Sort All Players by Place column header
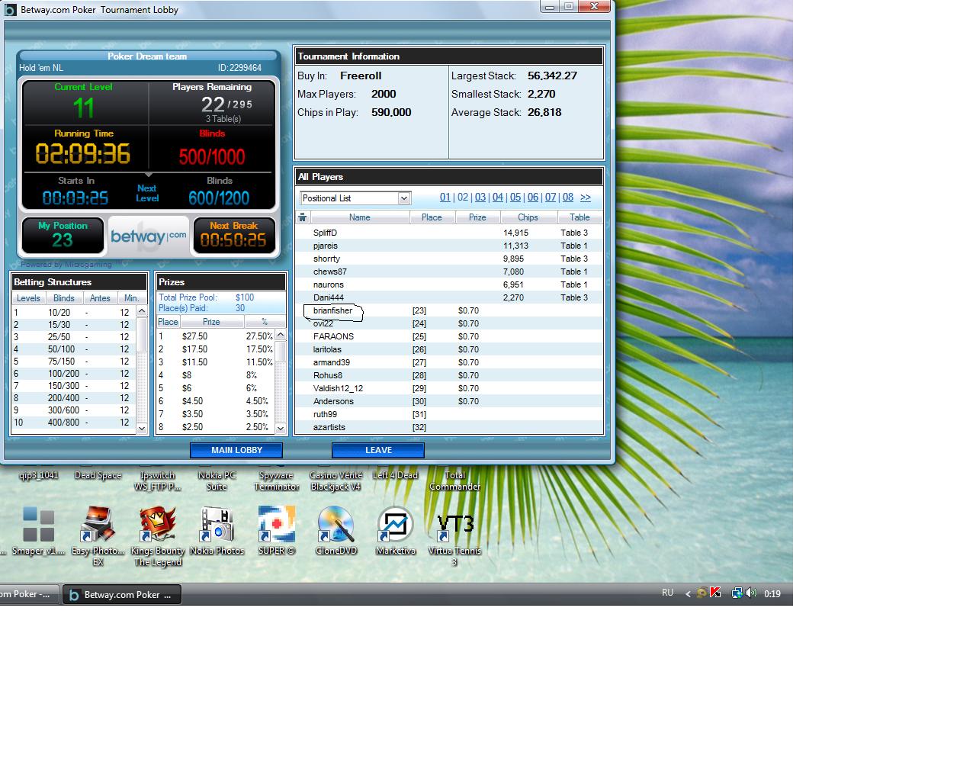Screen dimensions: 976x781 [x=432, y=217]
